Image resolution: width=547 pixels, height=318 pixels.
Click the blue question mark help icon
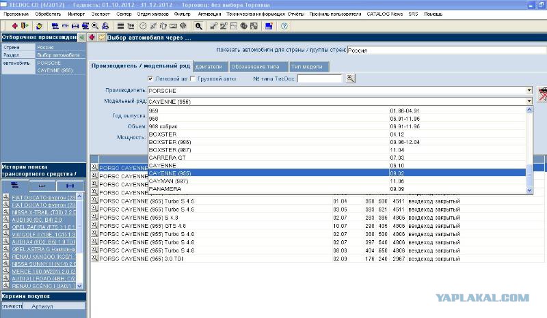pos(284,26)
